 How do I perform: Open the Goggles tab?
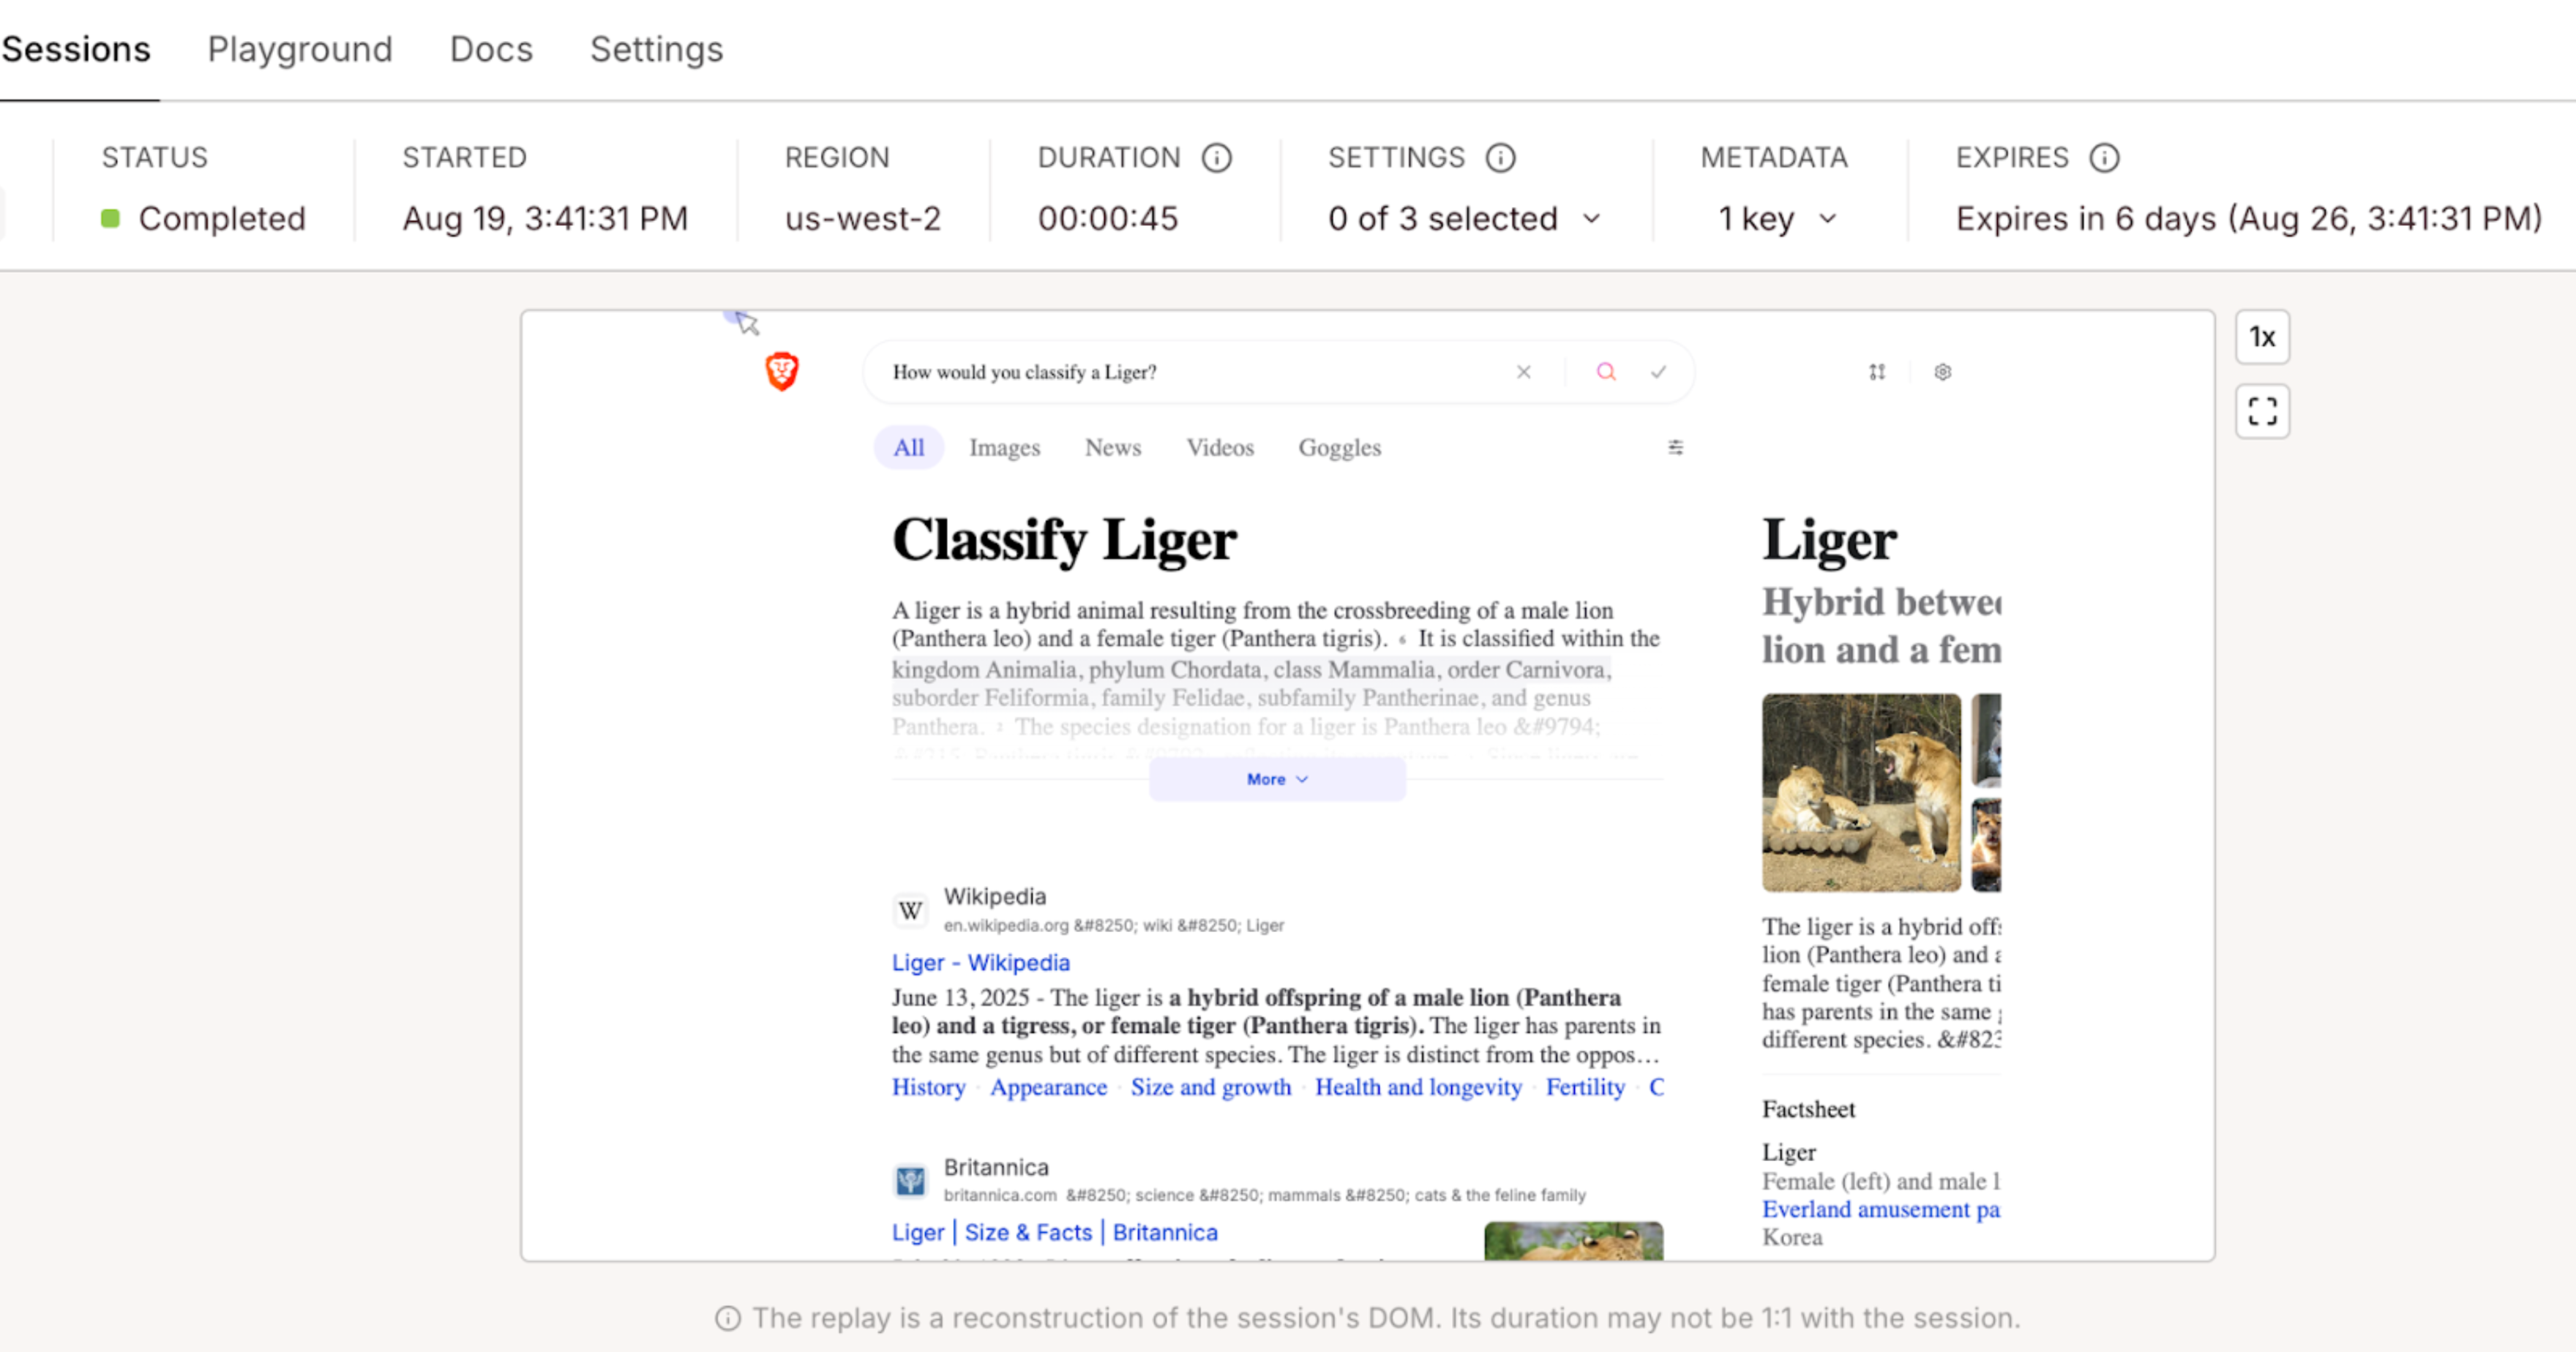coord(1339,447)
